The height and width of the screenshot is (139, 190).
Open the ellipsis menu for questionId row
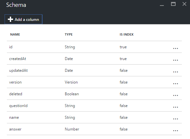pos(176,107)
